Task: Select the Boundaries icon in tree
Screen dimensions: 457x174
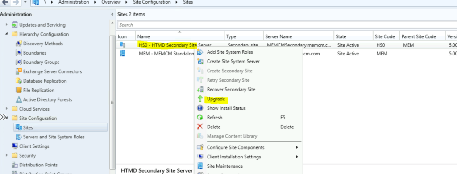Action: (19, 53)
